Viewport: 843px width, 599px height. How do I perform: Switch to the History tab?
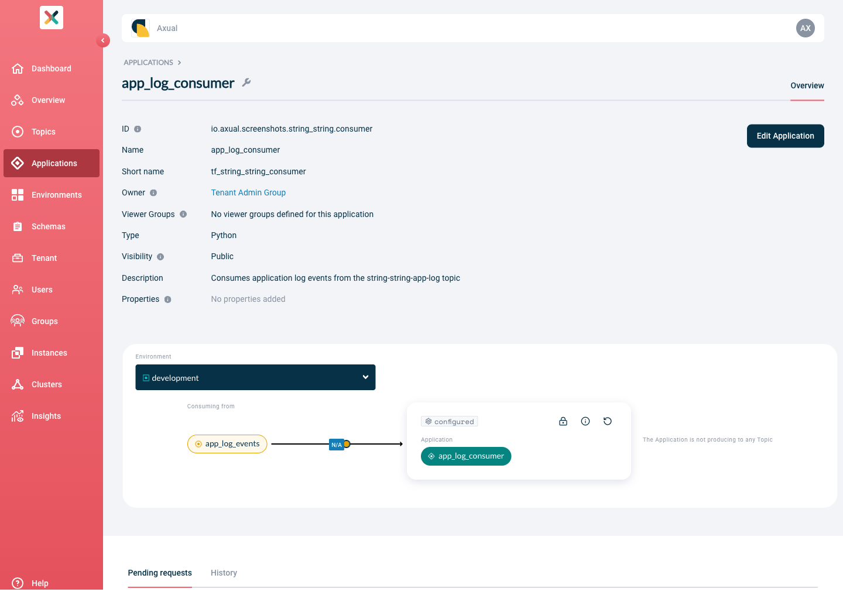(x=224, y=573)
